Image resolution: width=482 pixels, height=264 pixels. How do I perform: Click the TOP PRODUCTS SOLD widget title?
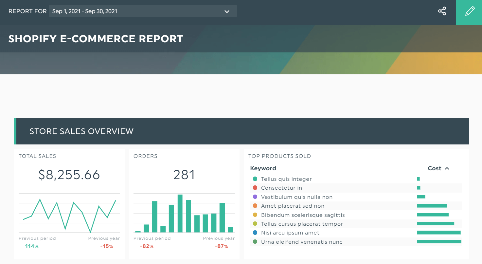279,156
